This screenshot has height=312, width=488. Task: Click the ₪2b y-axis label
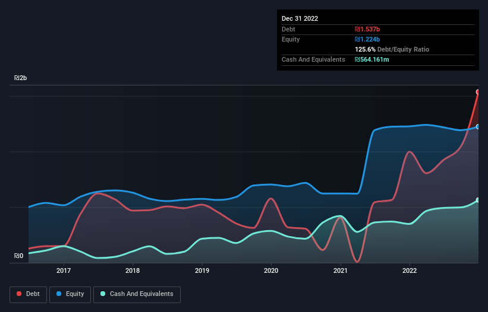21,78
